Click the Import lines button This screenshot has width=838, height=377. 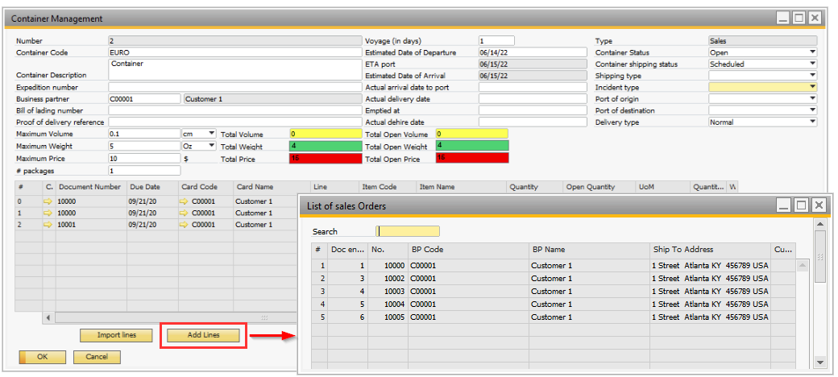click(117, 335)
